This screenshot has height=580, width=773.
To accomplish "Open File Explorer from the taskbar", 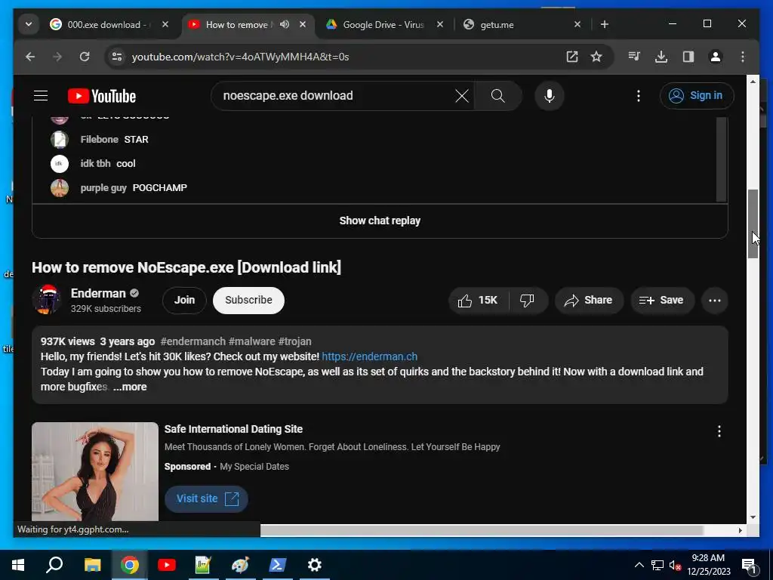I will (x=92, y=565).
